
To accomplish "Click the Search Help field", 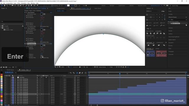I will [x=179, y=6].
